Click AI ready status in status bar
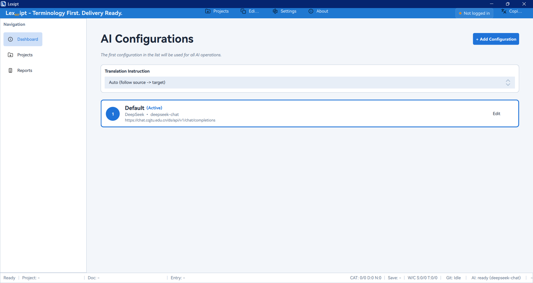Screen dimensions: 533x283 pyautogui.click(x=496, y=278)
